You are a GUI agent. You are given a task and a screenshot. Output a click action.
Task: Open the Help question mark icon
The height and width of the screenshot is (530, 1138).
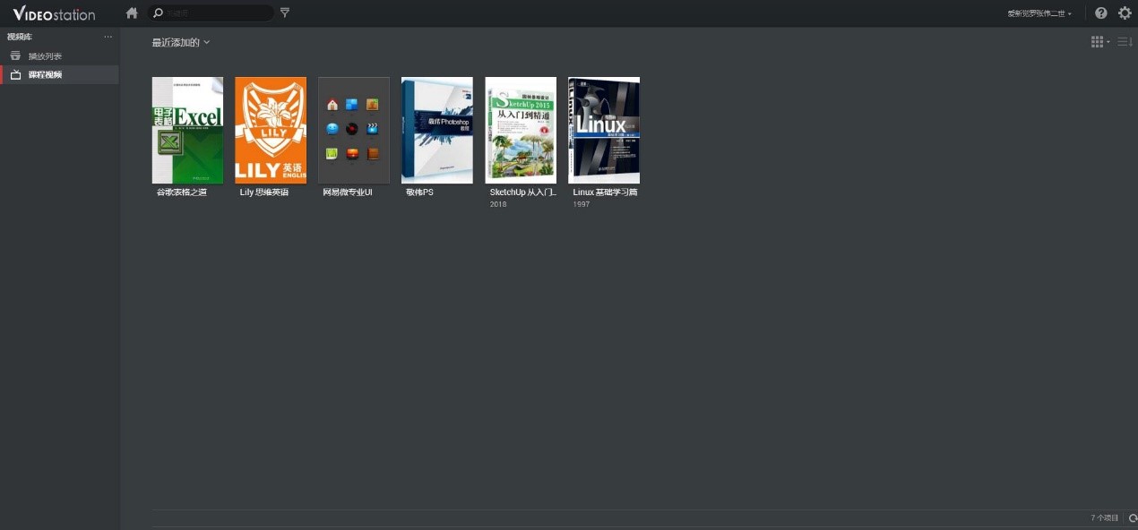click(1101, 13)
